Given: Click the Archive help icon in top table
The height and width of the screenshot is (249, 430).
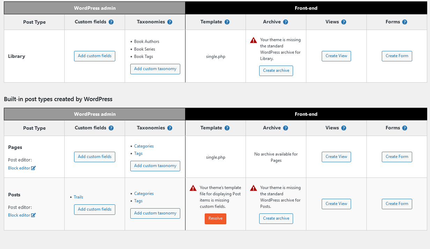Looking at the screenshot, I should click(x=286, y=22).
